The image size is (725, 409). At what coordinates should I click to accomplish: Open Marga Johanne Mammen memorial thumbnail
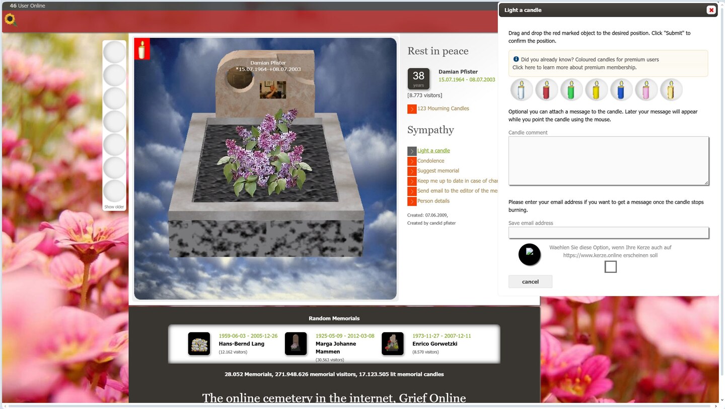click(296, 344)
